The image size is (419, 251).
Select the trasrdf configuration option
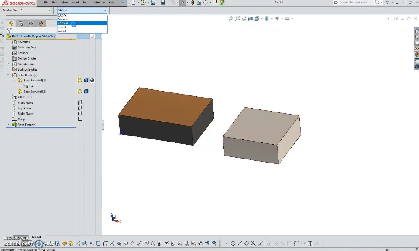click(x=82, y=27)
